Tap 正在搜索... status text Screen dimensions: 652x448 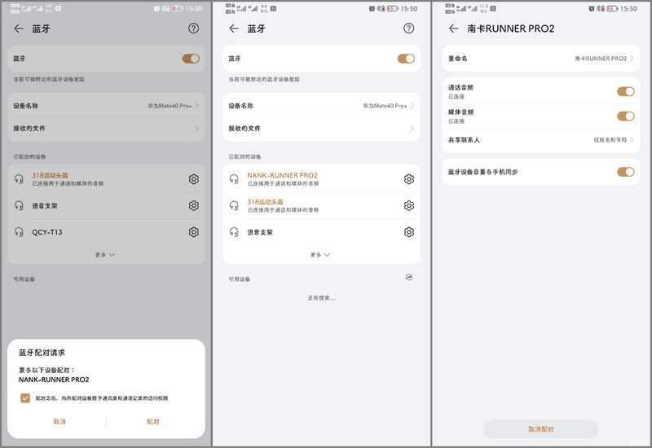click(x=321, y=298)
